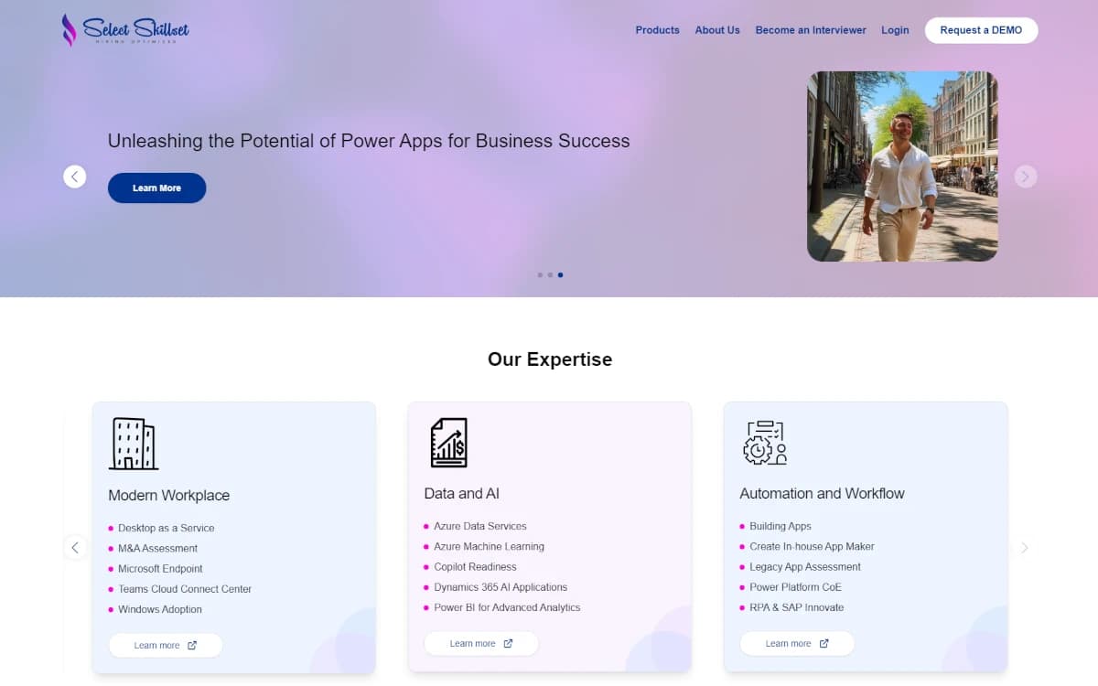Click the Select Skillset flame logo
Viewport: 1098px width, 686px height.
tap(69, 29)
